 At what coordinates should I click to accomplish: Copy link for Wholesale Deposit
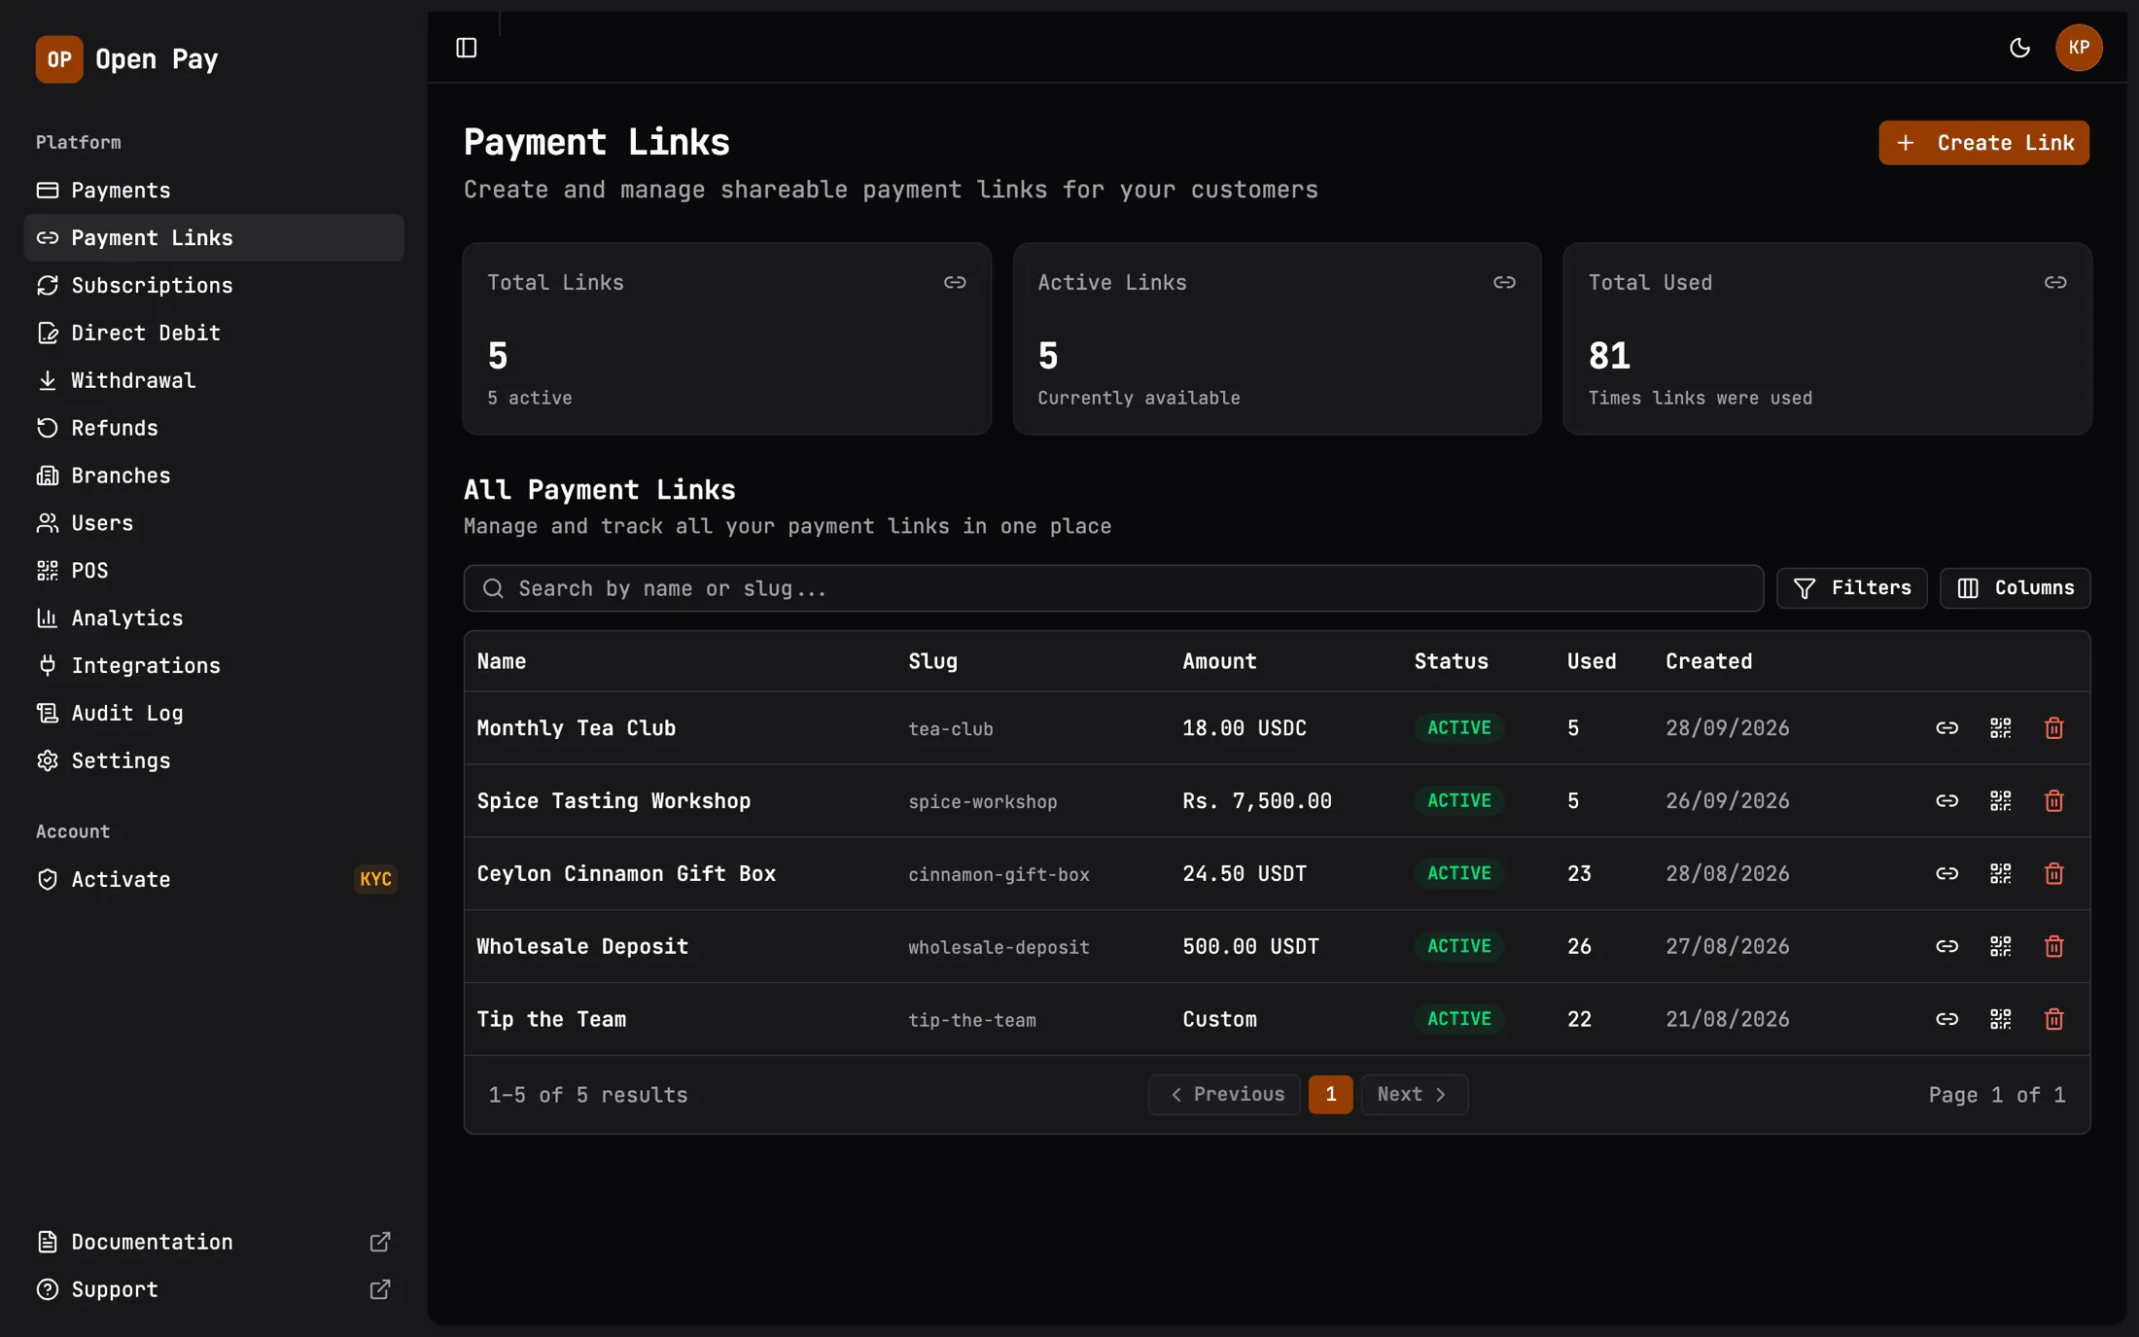(x=1946, y=946)
